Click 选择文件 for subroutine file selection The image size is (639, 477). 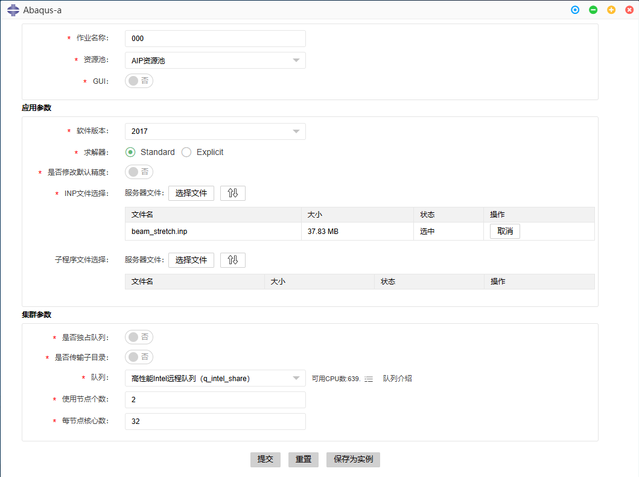pyautogui.click(x=191, y=260)
